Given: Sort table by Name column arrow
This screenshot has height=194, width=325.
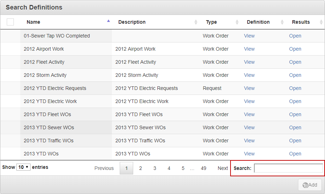Looking at the screenshot, I should click(x=108, y=21).
